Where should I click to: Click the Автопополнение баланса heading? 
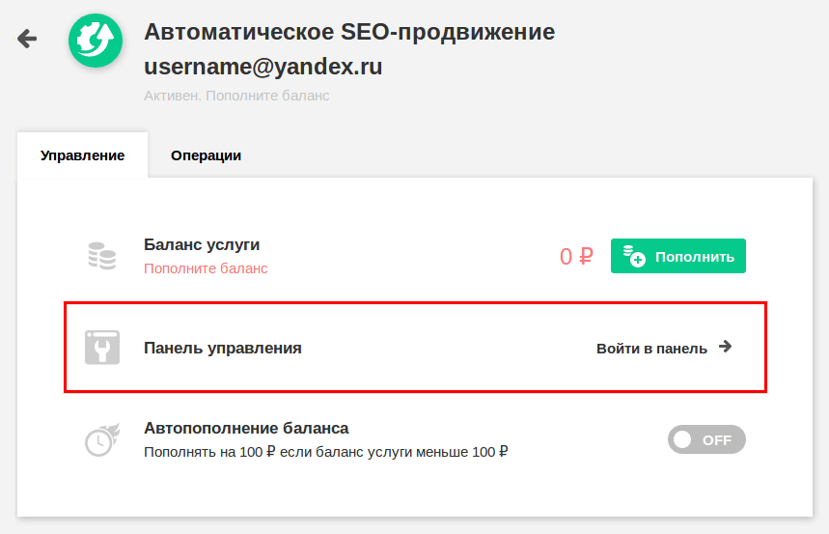(x=246, y=428)
